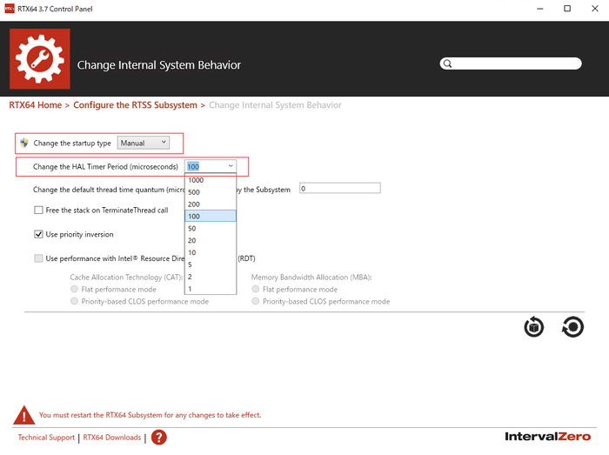The height and width of the screenshot is (455, 609).
Task: Navigate to Configure the RTSS Subsystem breadcrumb
Action: click(x=135, y=105)
